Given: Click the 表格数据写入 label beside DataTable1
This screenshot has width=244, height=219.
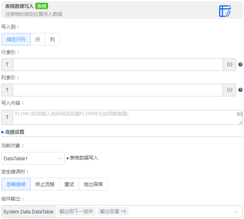Looking at the screenshot, I should [x=84, y=158].
